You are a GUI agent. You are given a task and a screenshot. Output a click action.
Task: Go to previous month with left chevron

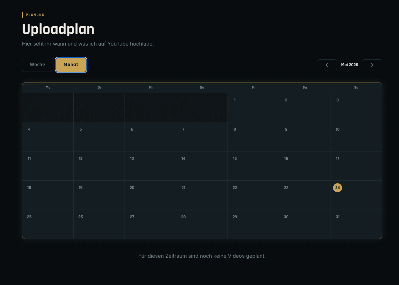point(327,65)
